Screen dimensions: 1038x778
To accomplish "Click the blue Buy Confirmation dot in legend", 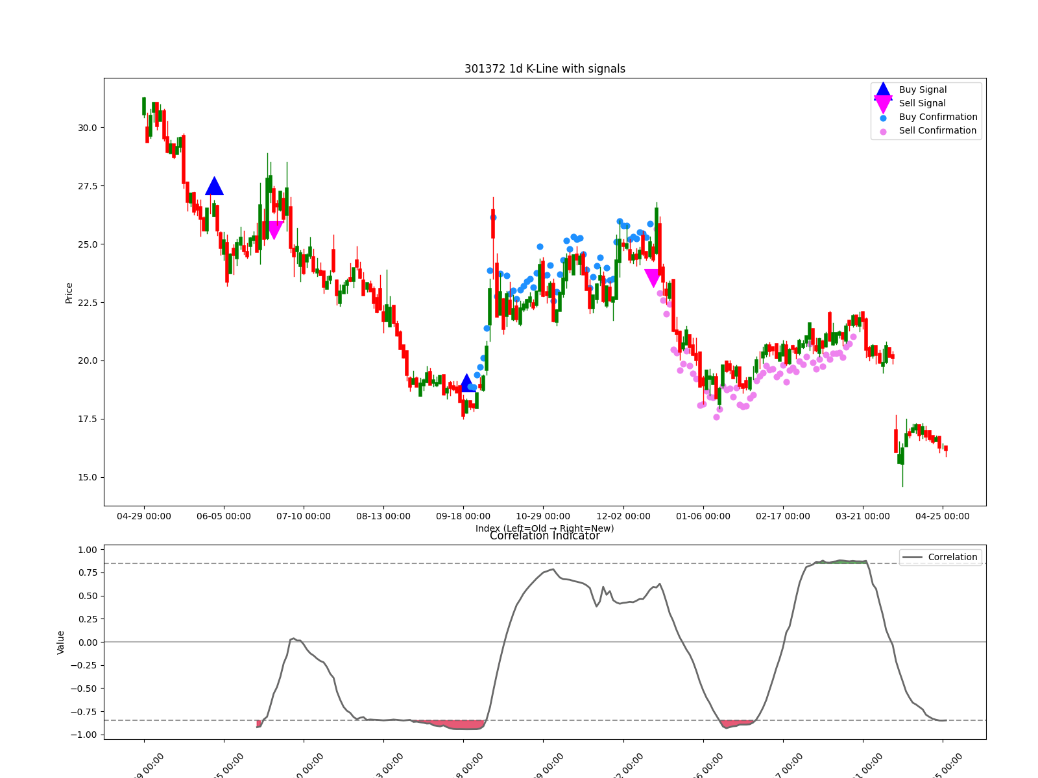I will [883, 118].
